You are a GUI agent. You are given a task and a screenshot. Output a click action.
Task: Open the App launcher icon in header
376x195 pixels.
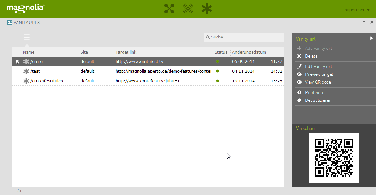point(169,9)
